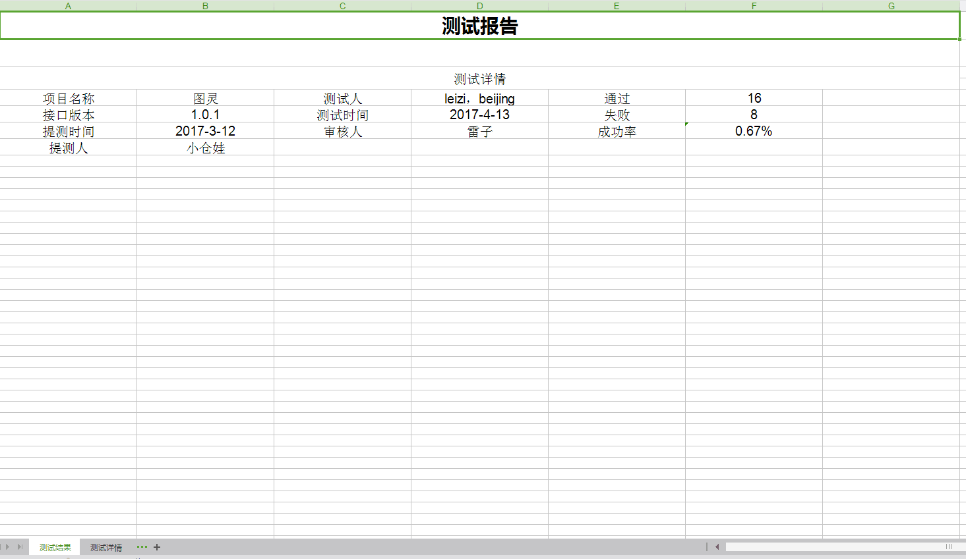Select the cell containing 0.67%
This screenshot has width=966, height=559.
tap(754, 131)
